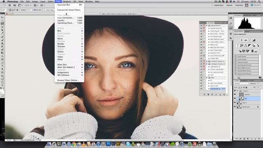Screen dimensions: 263x148
Task: Click Lock transparent pixels icon
Action: pos(239,88)
